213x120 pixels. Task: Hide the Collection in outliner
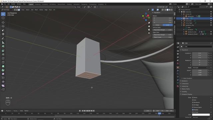[211, 12]
